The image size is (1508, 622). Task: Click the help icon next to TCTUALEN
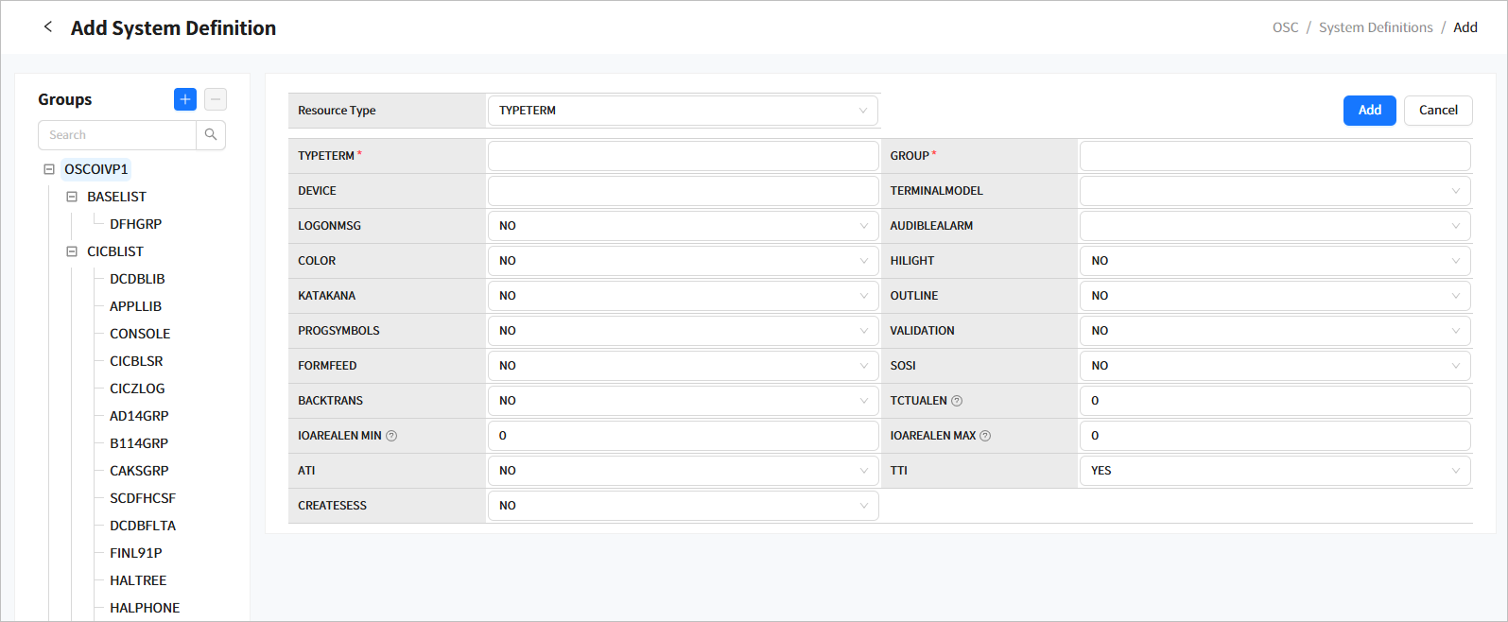tap(957, 401)
